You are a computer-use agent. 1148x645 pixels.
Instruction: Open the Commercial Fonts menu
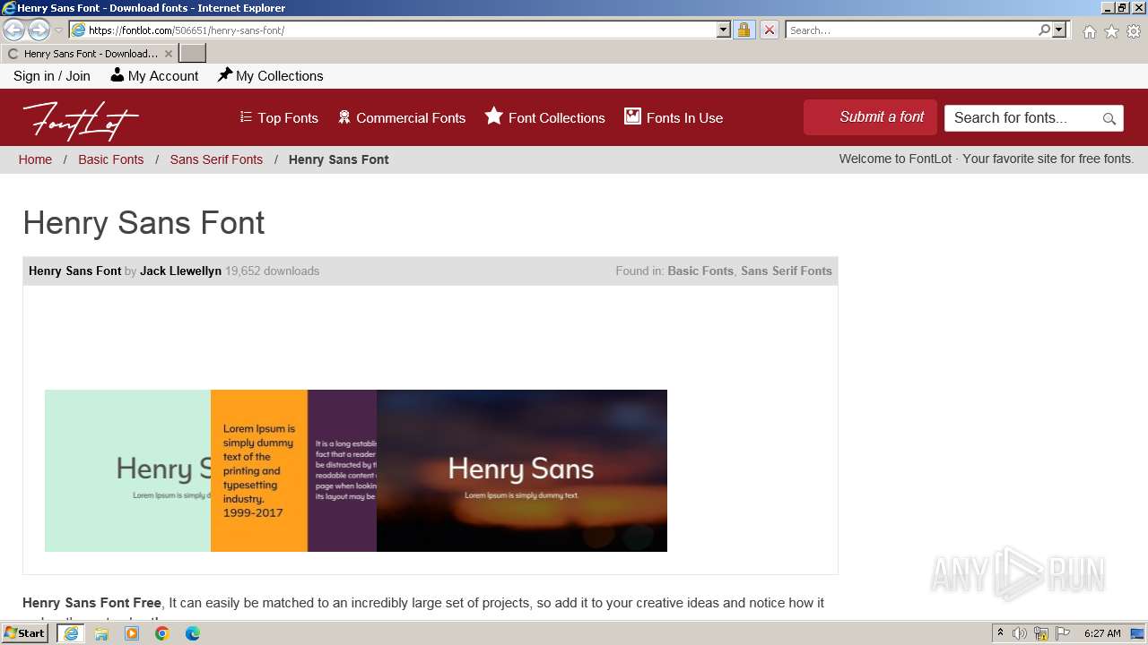[x=411, y=117]
